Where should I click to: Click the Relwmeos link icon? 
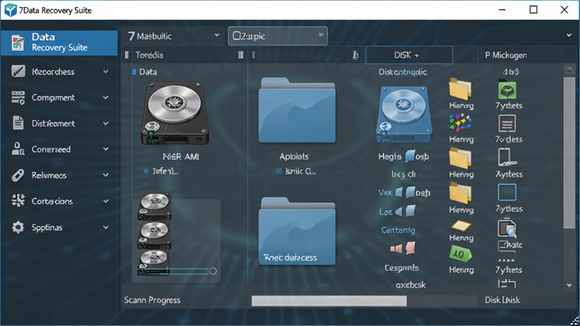coord(18,175)
